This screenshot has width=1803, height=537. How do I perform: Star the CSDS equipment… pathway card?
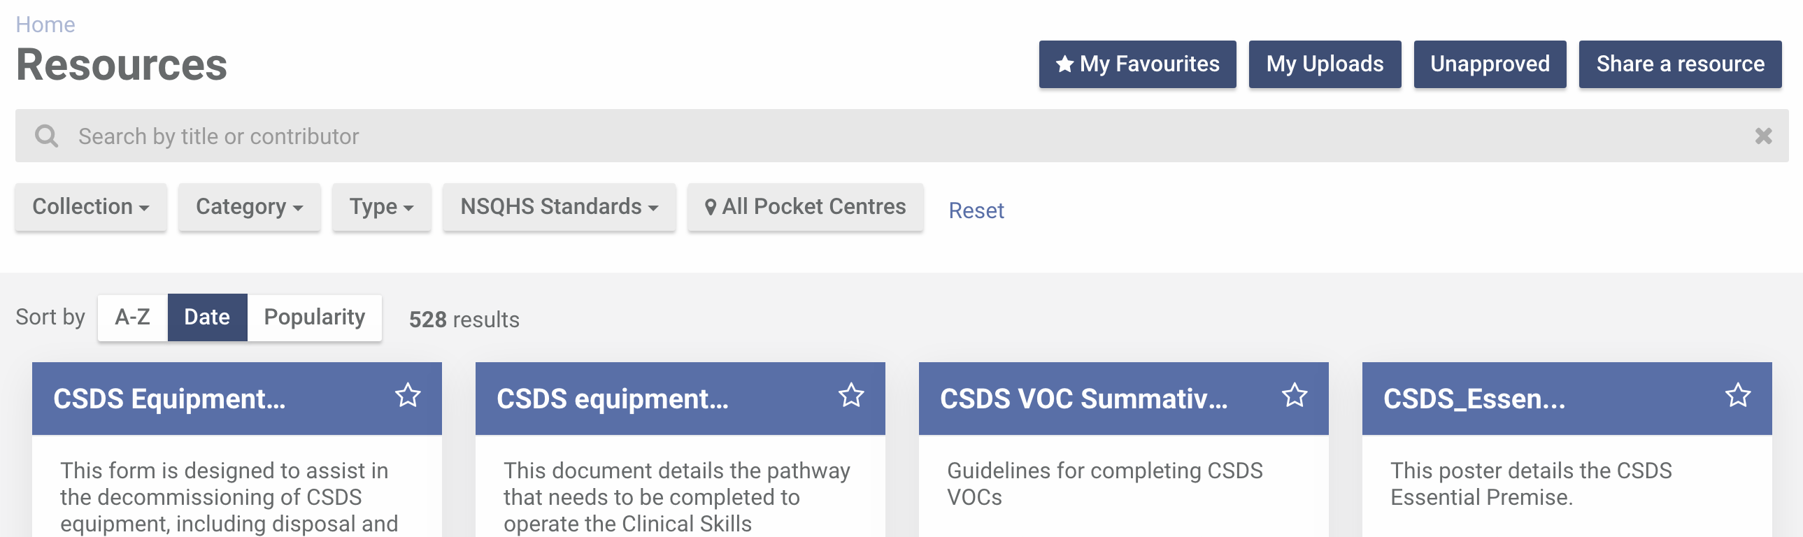click(851, 396)
